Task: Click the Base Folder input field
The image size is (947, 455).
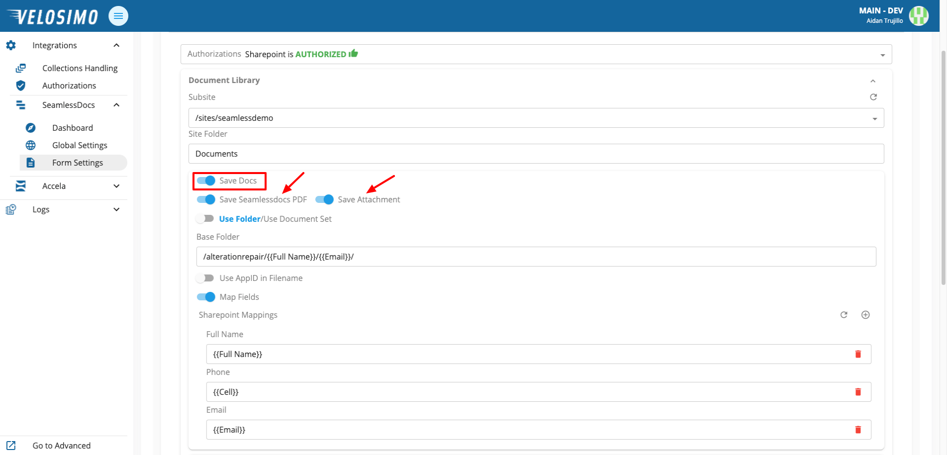Action: pos(536,257)
